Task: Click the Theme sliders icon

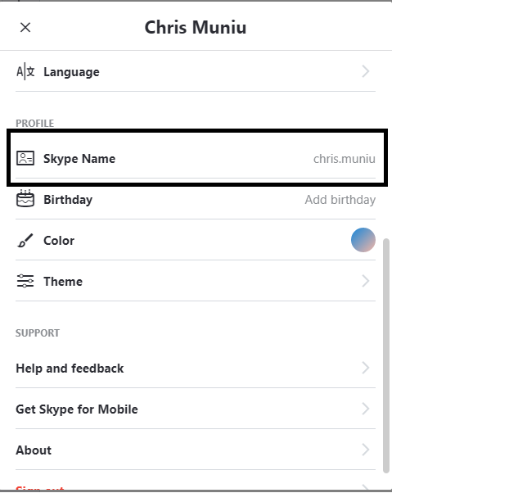Action: pos(25,282)
